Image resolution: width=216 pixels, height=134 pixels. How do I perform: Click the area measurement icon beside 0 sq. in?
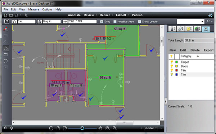pos(40,22)
